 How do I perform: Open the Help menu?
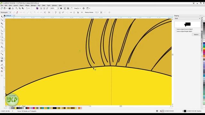pos(60,5)
